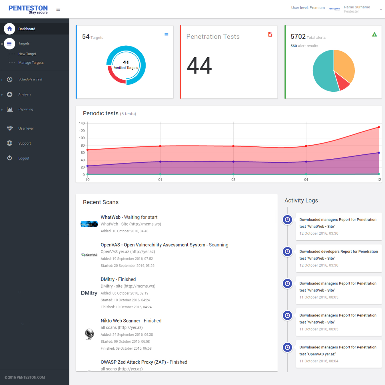The width and height of the screenshot is (385, 385).
Task: Click the green warning triangle alert icon
Action: [374, 35]
